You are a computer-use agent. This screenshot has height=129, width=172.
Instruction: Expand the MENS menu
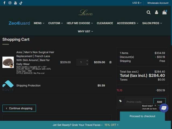pyautogui.click(x=39, y=23)
